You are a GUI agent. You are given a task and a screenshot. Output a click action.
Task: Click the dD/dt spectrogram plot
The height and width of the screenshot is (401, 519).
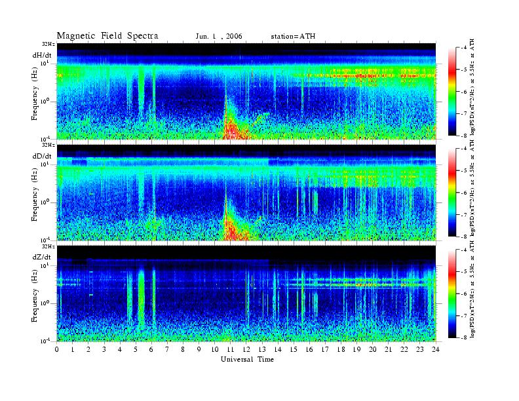coord(246,192)
